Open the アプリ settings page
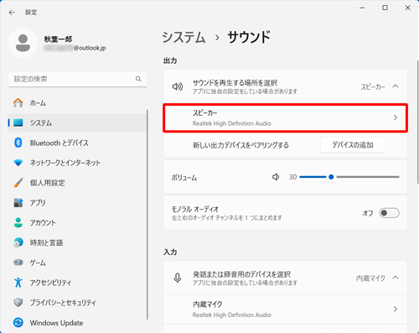Screen dimensions: 419x333 tap(77, 203)
